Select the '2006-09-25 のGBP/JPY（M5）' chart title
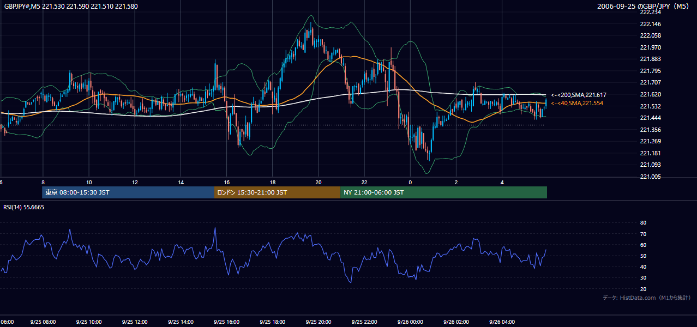The image size is (697, 327). click(644, 6)
